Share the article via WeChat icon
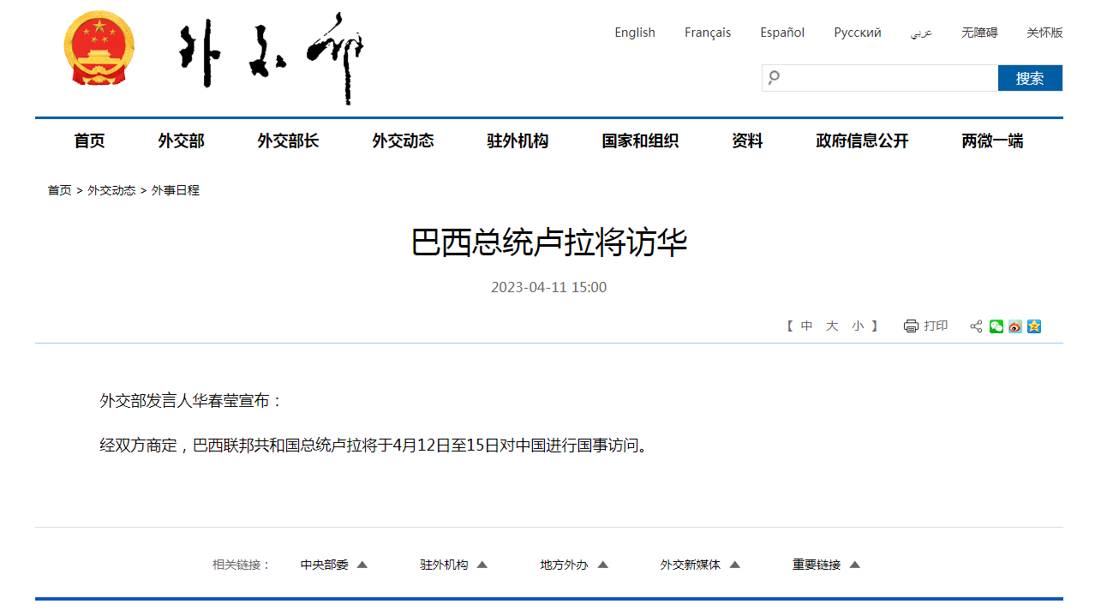The image size is (1095, 610). coord(996,326)
